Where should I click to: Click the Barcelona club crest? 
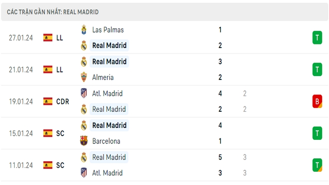pyautogui.click(x=84, y=141)
